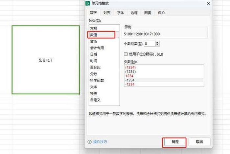Select black -1234 negative format
Screen dimensions: 230x154
pyautogui.click(x=164, y=80)
